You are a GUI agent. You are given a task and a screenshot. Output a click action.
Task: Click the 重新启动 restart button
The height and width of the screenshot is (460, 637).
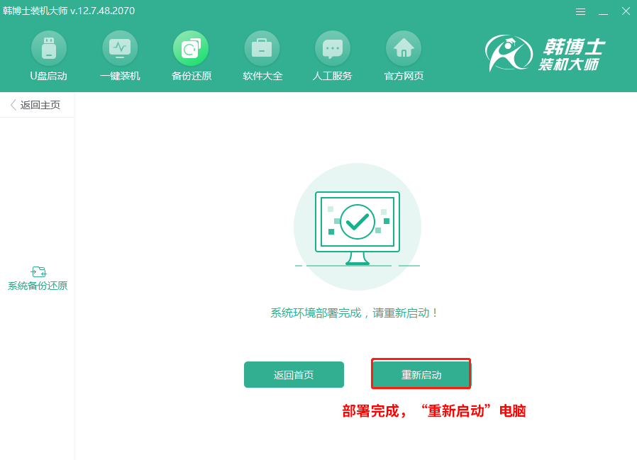coord(421,374)
